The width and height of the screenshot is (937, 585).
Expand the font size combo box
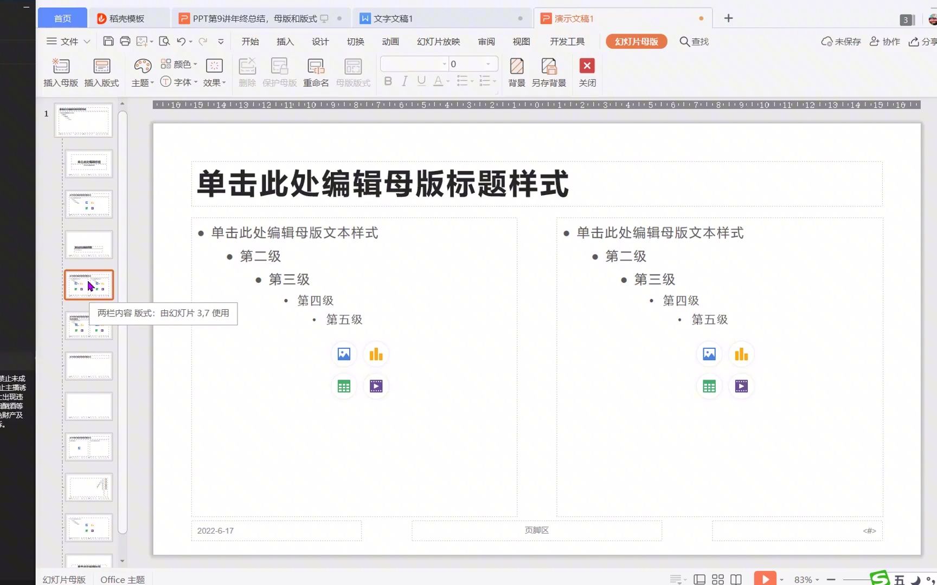[489, 64]
